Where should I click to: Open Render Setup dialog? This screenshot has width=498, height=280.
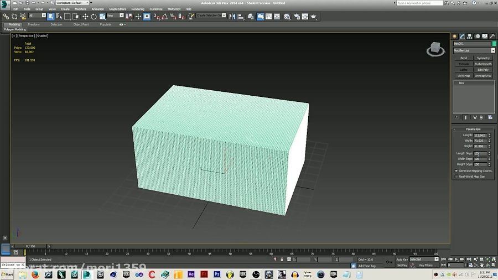297,17
